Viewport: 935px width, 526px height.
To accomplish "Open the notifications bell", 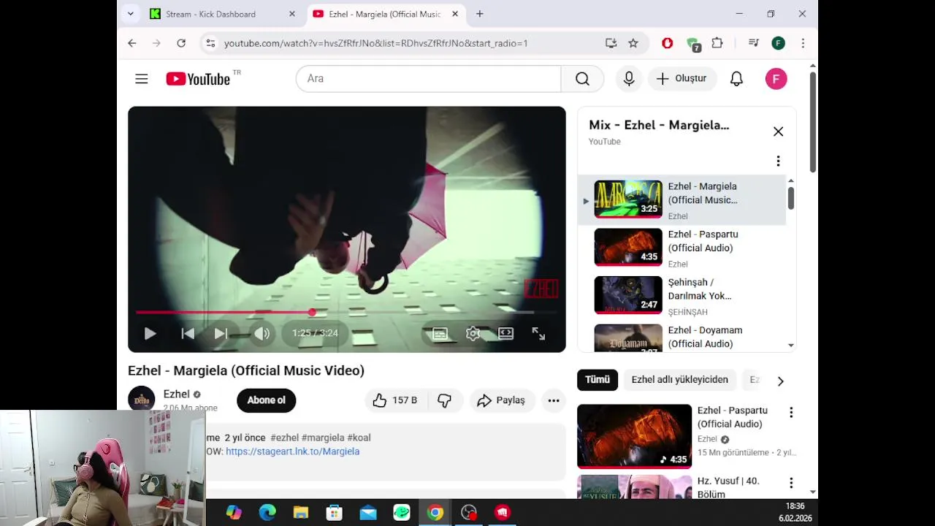I will (736, 79).
